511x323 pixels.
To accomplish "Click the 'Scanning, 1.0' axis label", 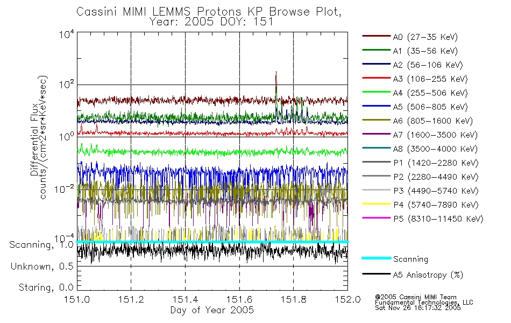I will (41, 245).
